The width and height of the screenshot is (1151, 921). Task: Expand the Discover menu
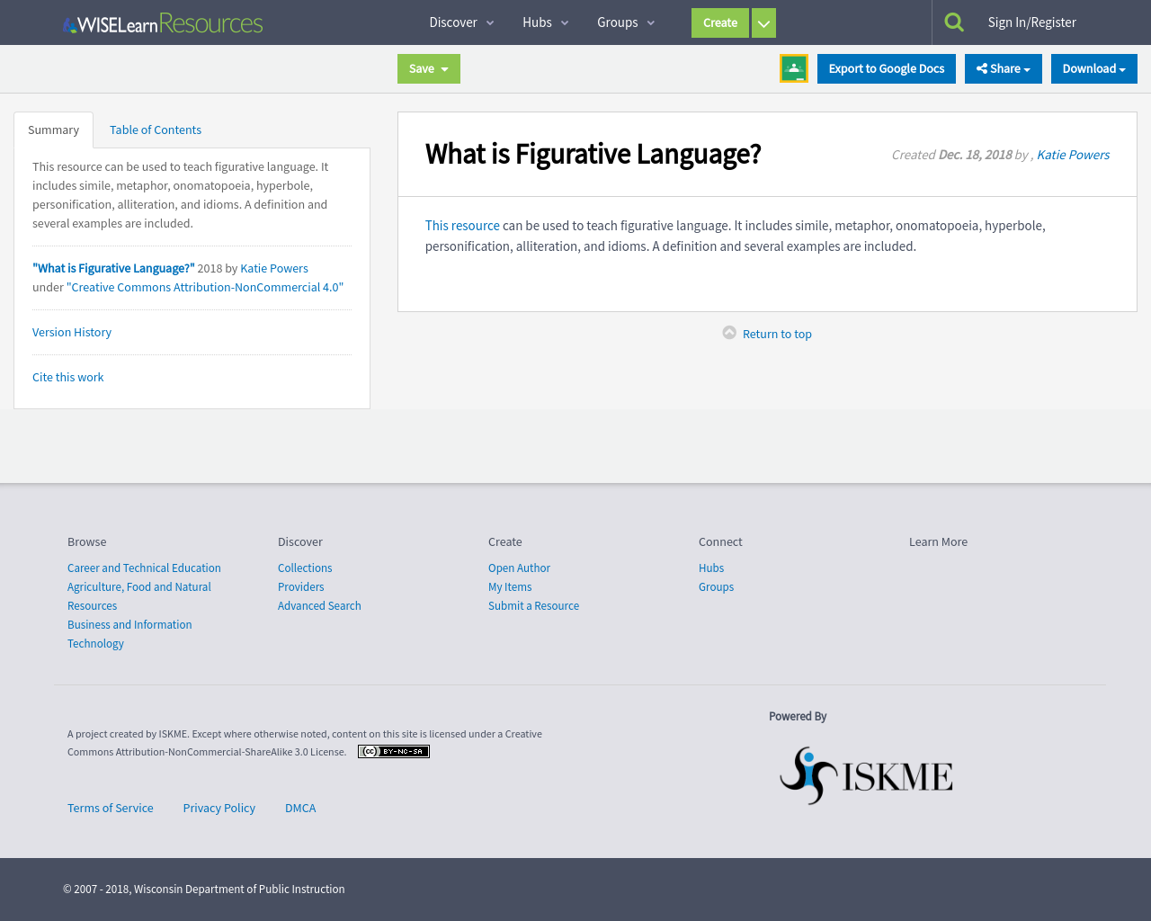click(x=461, y=22)
